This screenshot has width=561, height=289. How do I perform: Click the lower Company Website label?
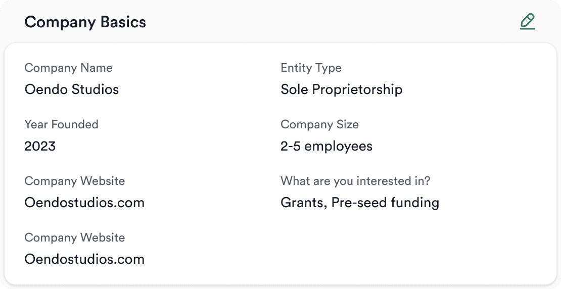point(74,237)
